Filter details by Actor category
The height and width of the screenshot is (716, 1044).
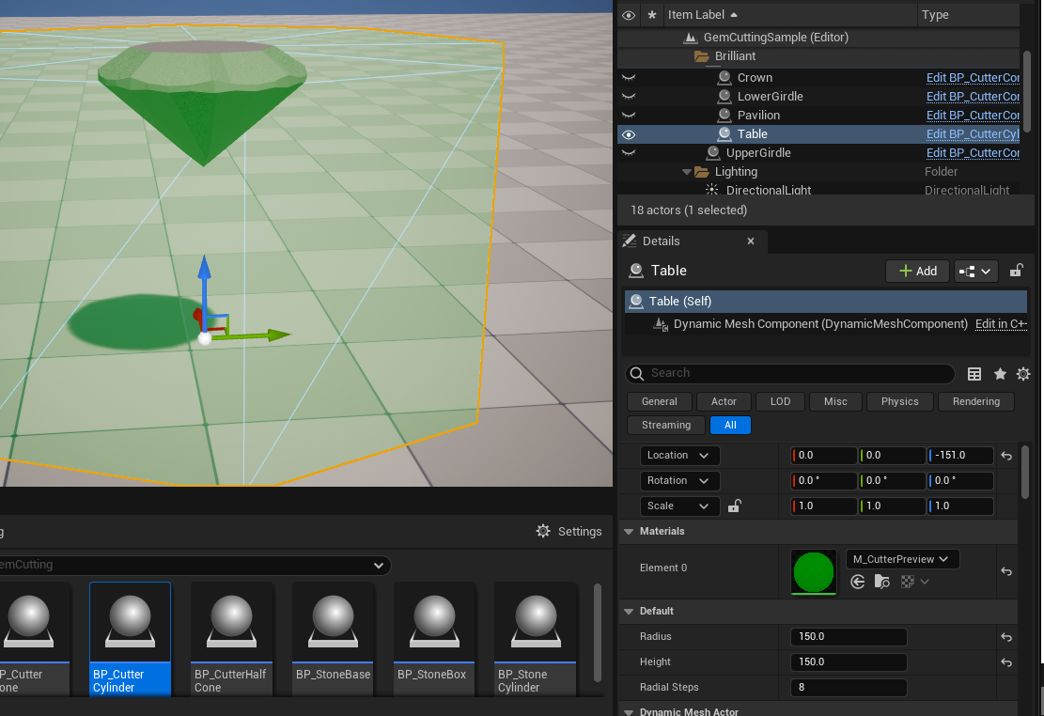(x=724, y=401)
